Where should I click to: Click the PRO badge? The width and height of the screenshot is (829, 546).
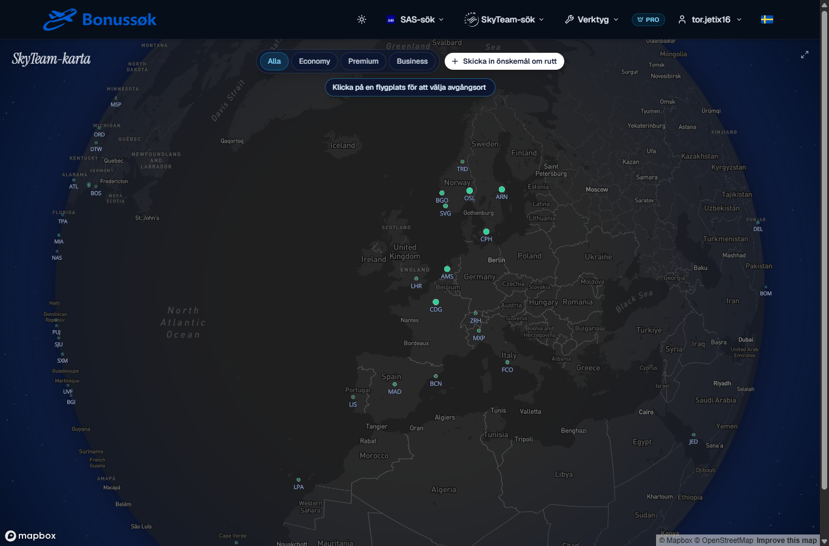pos(648,19)
